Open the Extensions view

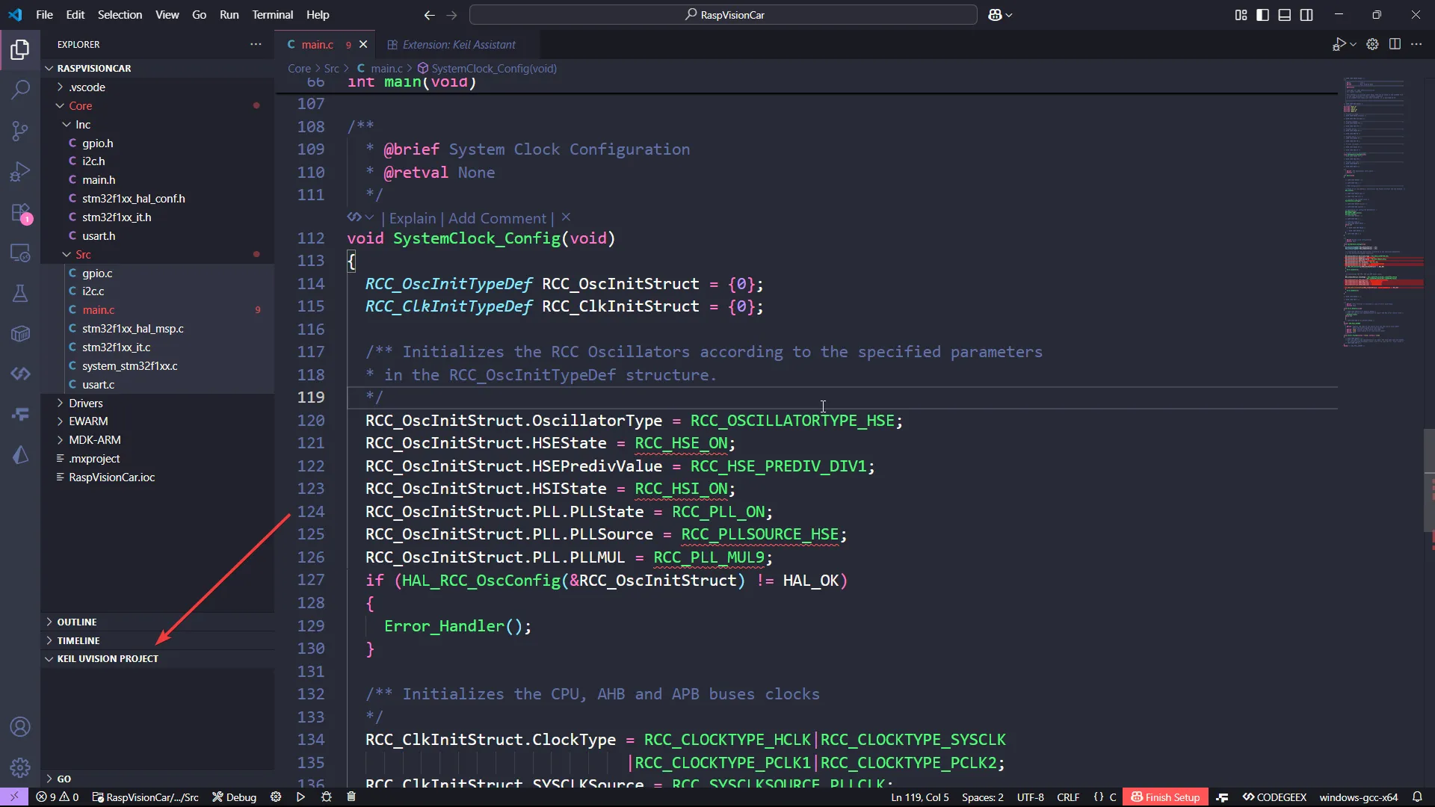20,213
